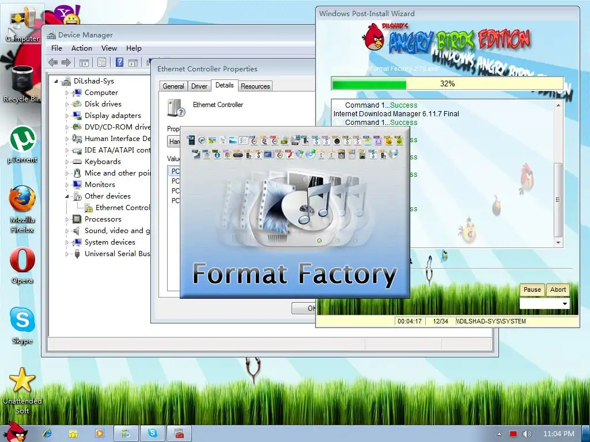Image resolution: width=590 pixels, height=442 pixels.
Task: Open the wizard's bottom-right dropdown box
Action: pos(544,303)
